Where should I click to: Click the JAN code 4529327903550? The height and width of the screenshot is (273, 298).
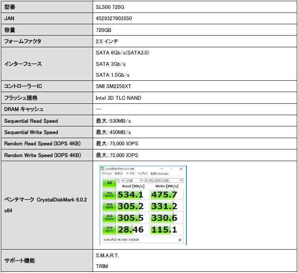pyautogui.click(x=114, y=19)
